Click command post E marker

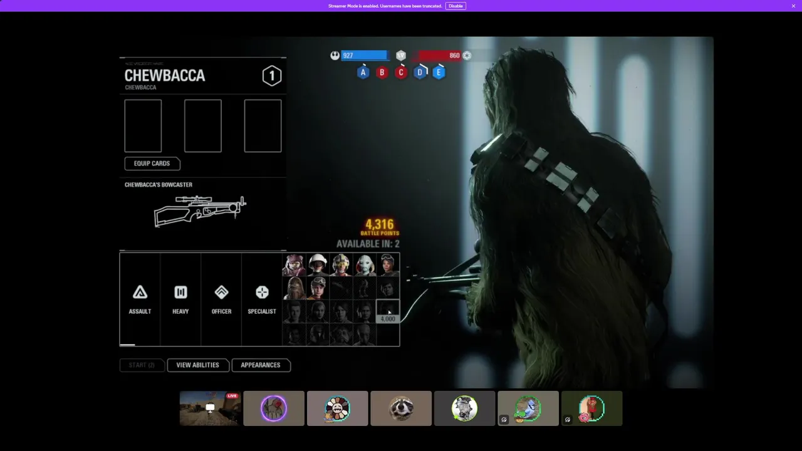pyautogui.click(x=439, y=73)
